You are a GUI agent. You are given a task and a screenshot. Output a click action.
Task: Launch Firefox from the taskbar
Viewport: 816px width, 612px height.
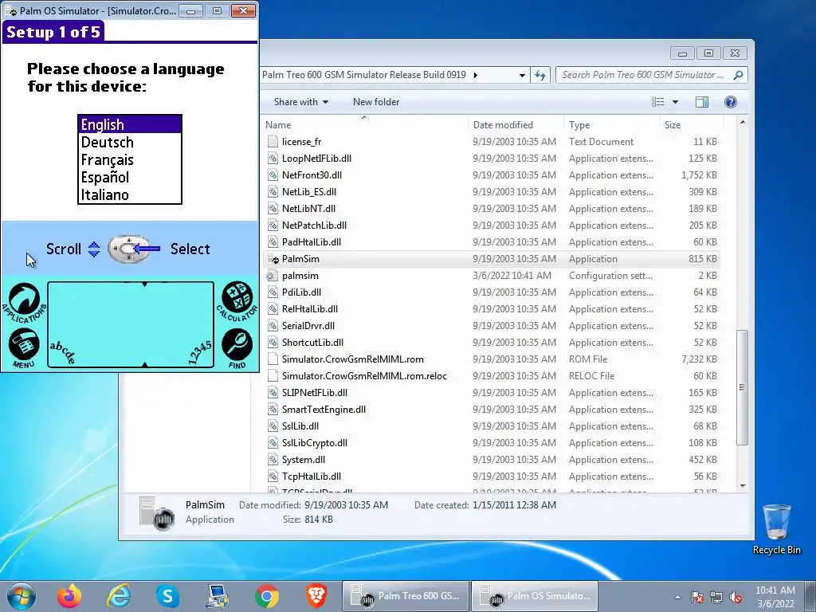point(69,596)
